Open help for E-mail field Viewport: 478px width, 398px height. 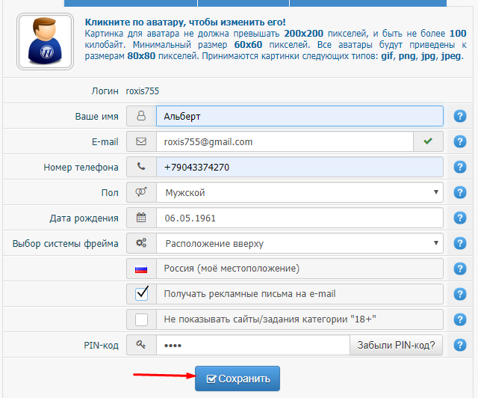coord(460,141)
